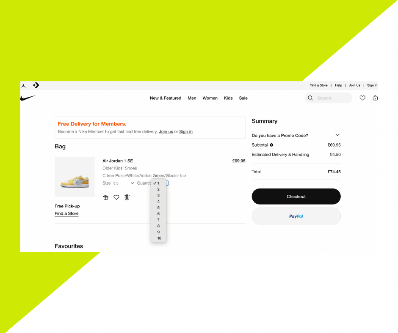This screenshot has width=398, height=333.
Task: Click Subtotal info question mark icon
Action: pyautogui.click(x=271, y=145)
